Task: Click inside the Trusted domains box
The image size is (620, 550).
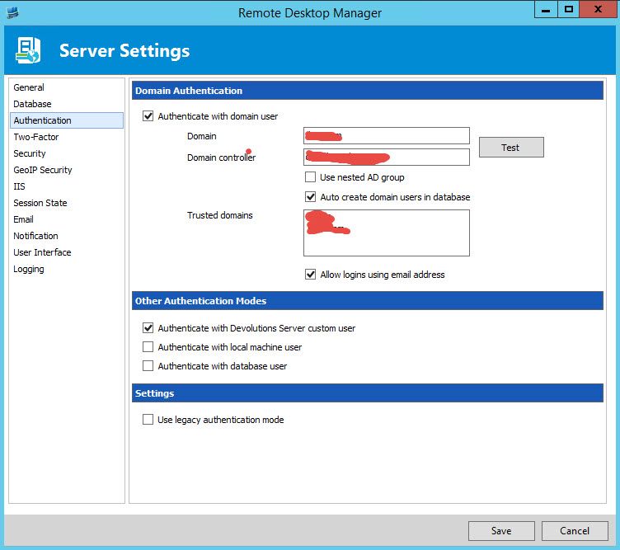Action: click(387, 233)
